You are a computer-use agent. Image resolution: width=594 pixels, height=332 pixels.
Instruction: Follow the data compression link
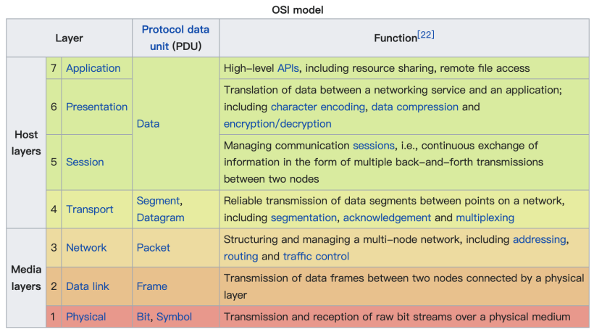(414, 107)
